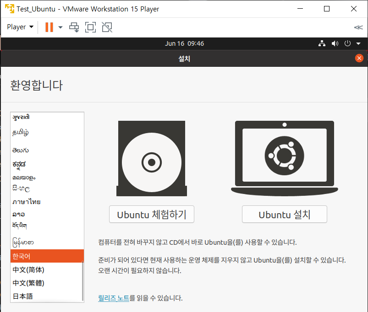Maximize the VMware Player window
Image resolution: width=368 pixels, height=312 pixels.
click(327, 9)
